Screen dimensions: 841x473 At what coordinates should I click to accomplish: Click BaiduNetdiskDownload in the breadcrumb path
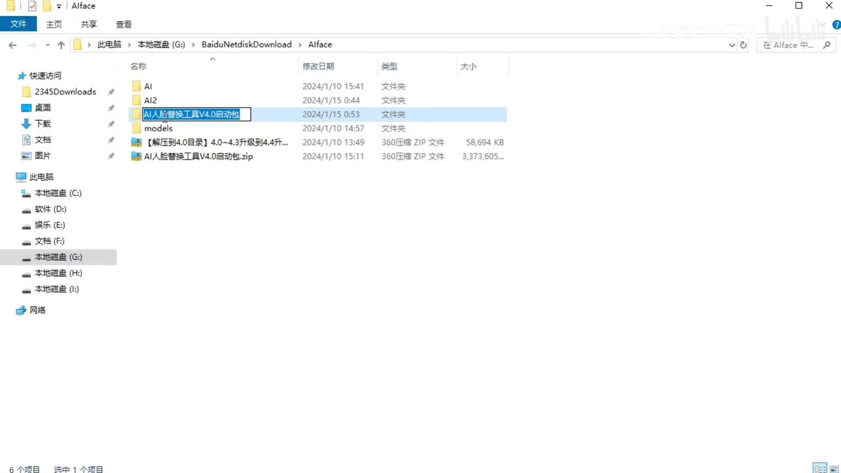[246, 45]
